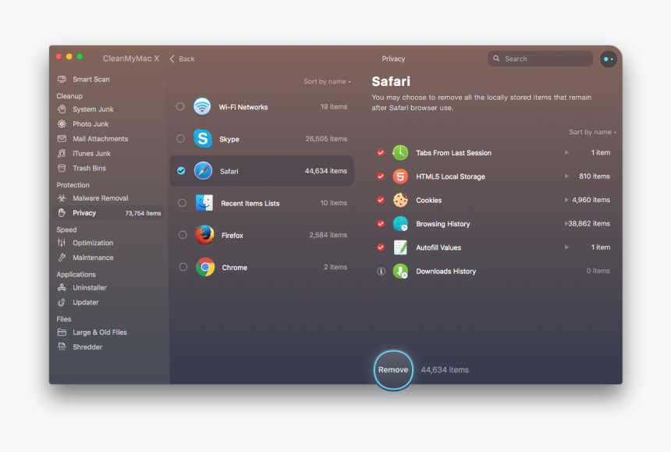This screenshot has height=452, width=671.
Task: Click the Browsing History globe icon
Action: [x=400, y=223]
